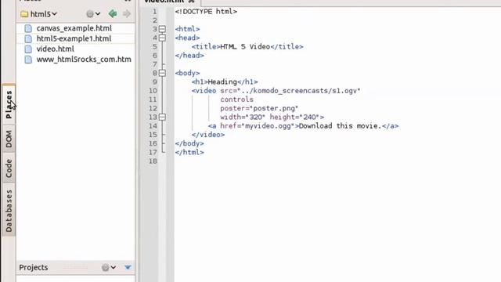The image size is (501, 282).
Task: Click the video src attribute value
Action: (x=299, y=91)
